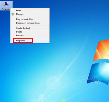This screenshot has width=109, height=102.
Task: Choose Create shortcut in the menu
Action: coord(30,28)
